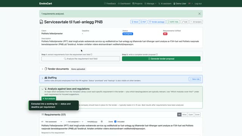This screenshot has height=136, width=242.
Task: Open the Not assessed status dropdown
Action: click(x=54, y=122)
